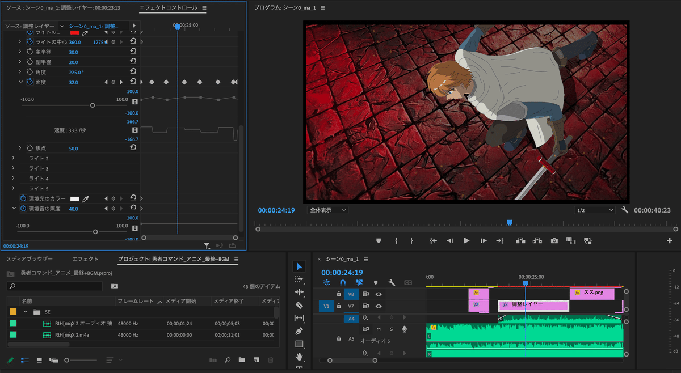Toggle lock on A5 track
681x373 pixels.
339,339
